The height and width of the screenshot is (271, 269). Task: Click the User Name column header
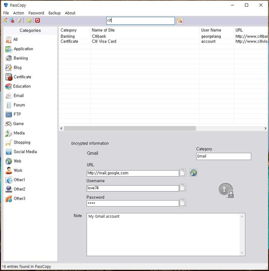click(x=216, y=30)
